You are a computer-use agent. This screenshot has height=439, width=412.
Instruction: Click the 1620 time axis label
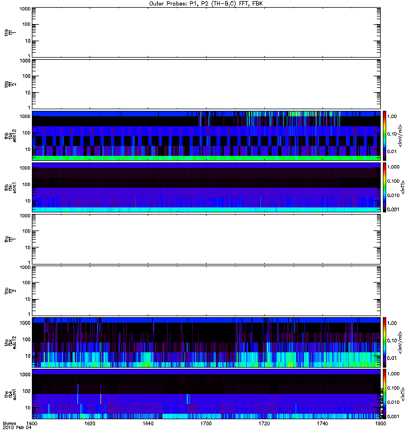90,423
